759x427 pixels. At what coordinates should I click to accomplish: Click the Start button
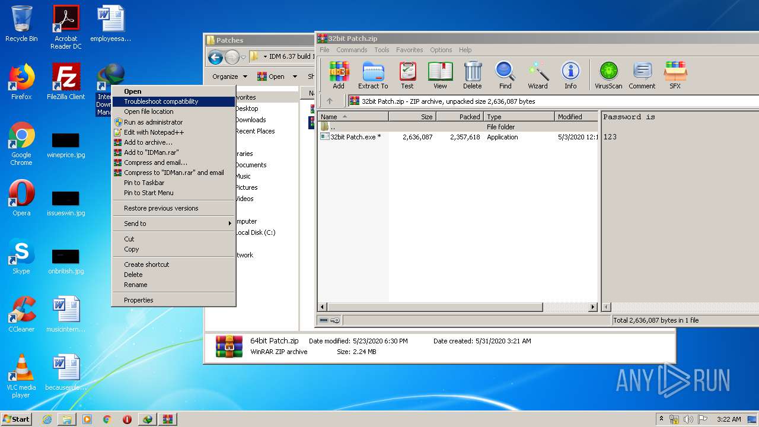coord(17,419)
